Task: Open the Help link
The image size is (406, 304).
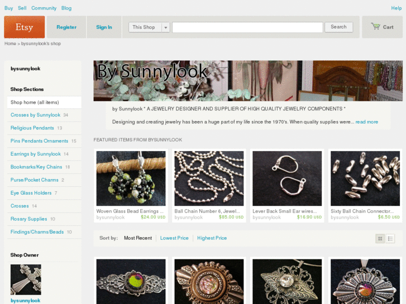Action: pos(396,8)
